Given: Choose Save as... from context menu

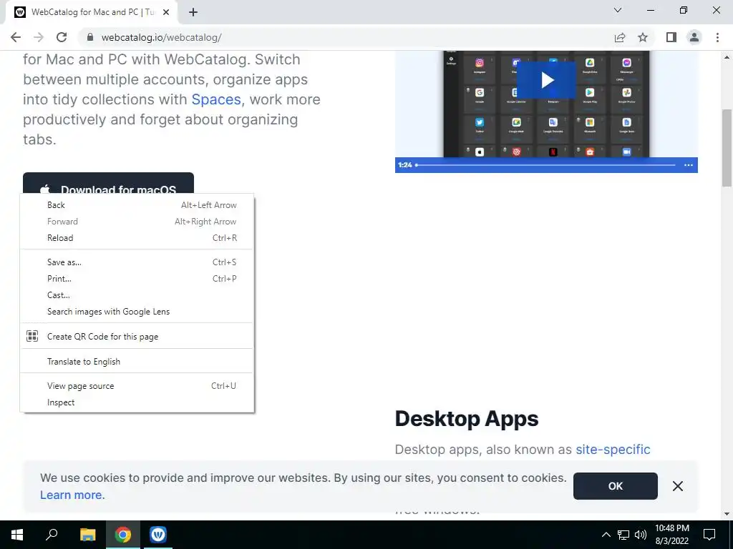Looking at the screenshot, I should [137, 262].
